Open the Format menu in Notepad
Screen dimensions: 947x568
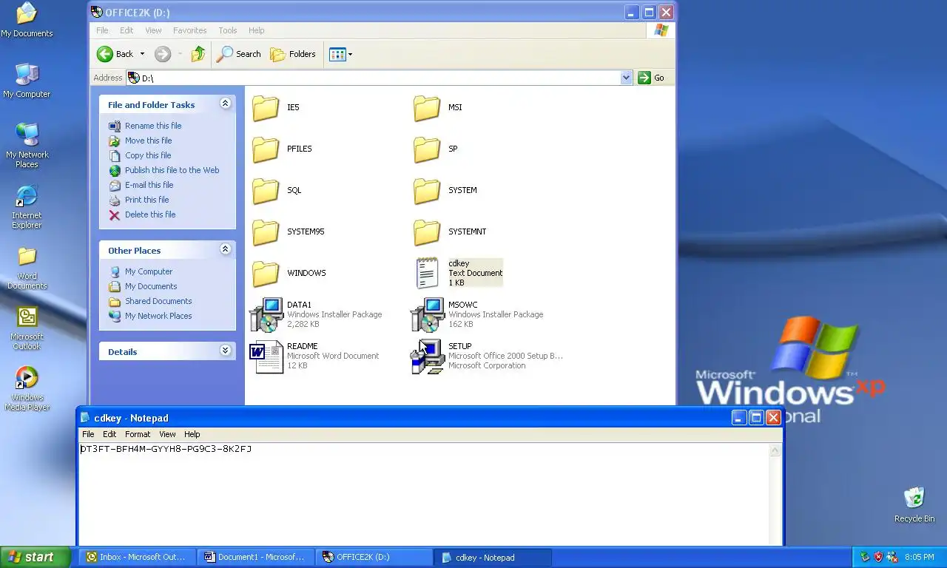tap(138, 434)
